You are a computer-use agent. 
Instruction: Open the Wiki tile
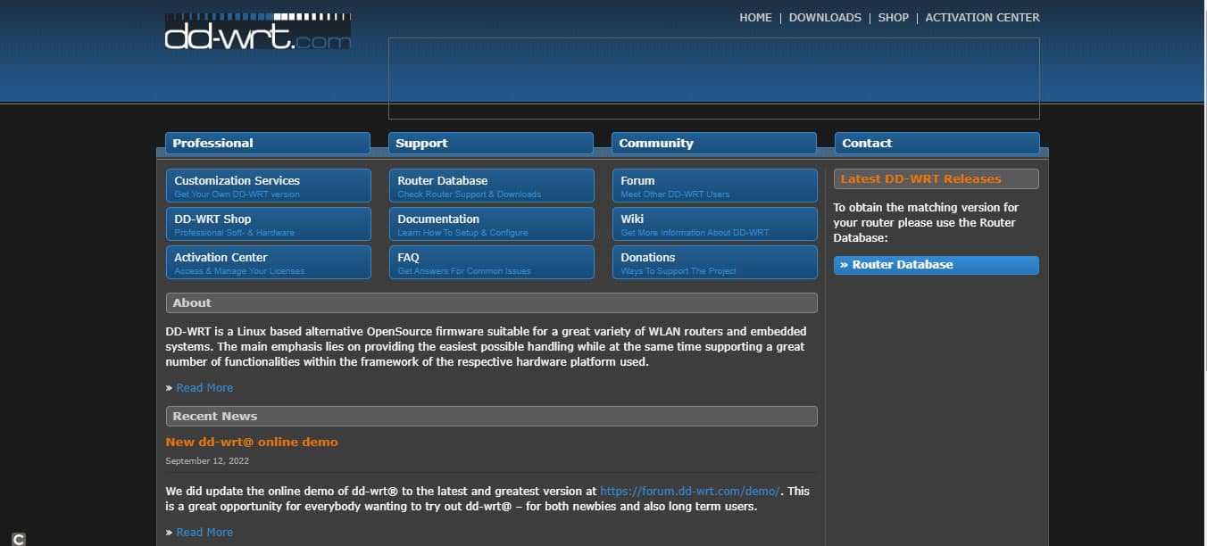[715, 224]
